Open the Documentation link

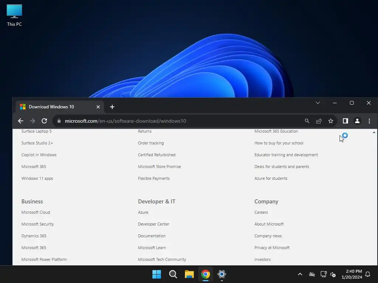tap(152, 236)
